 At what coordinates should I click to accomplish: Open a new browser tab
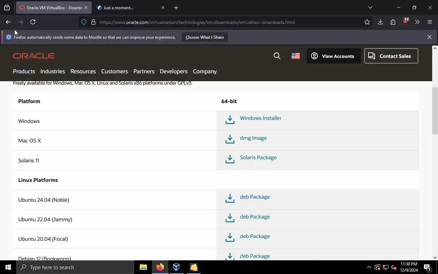(176, 8)
